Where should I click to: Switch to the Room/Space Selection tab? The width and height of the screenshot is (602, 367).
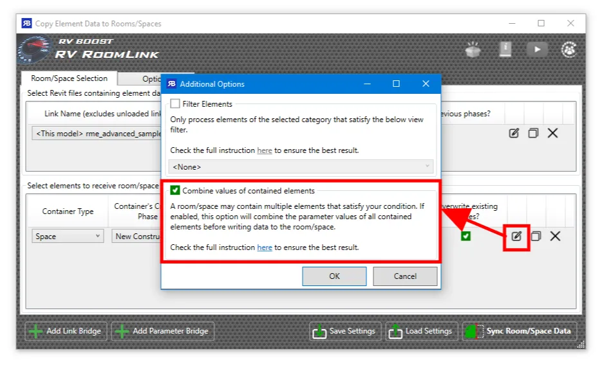(x=69, y=78)
